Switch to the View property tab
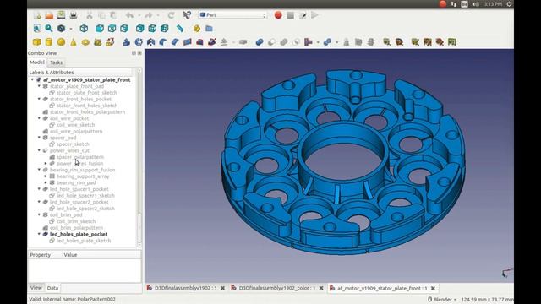This screenshot has width=541, height=304. point(36,288)
